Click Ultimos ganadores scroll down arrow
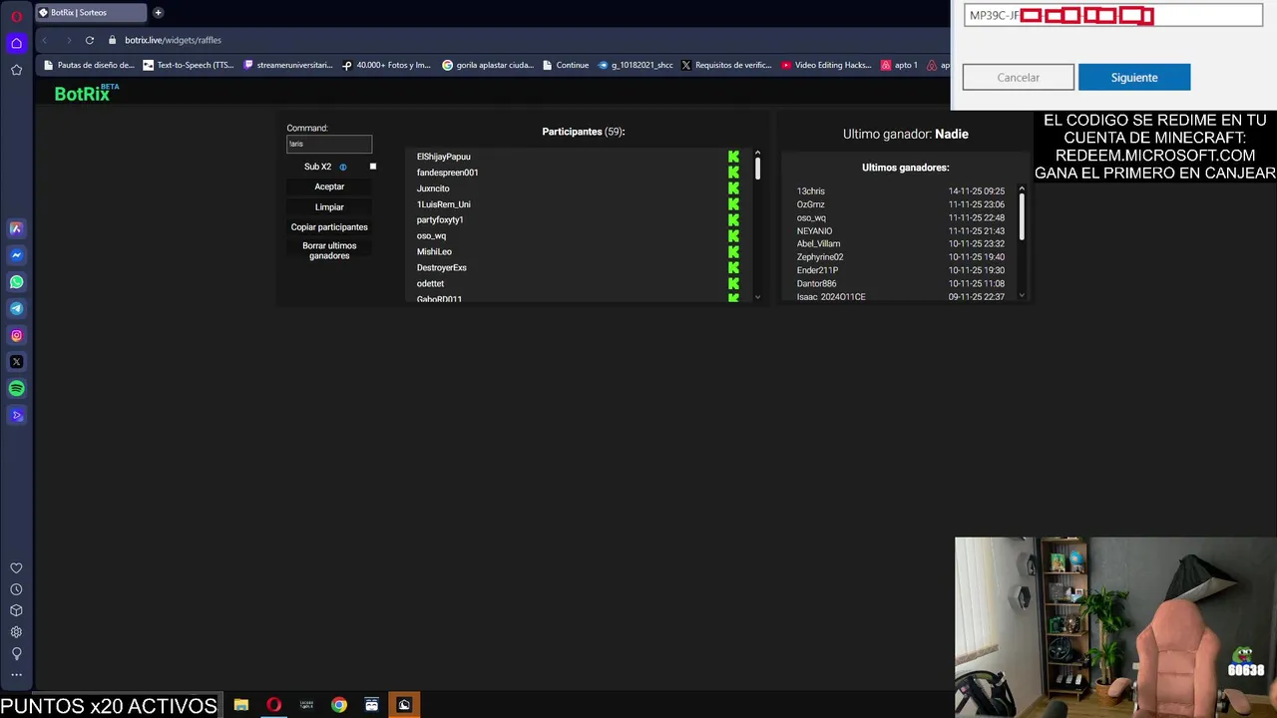1277x718 pixels. pyautogui.click(x=1022, y=296)
